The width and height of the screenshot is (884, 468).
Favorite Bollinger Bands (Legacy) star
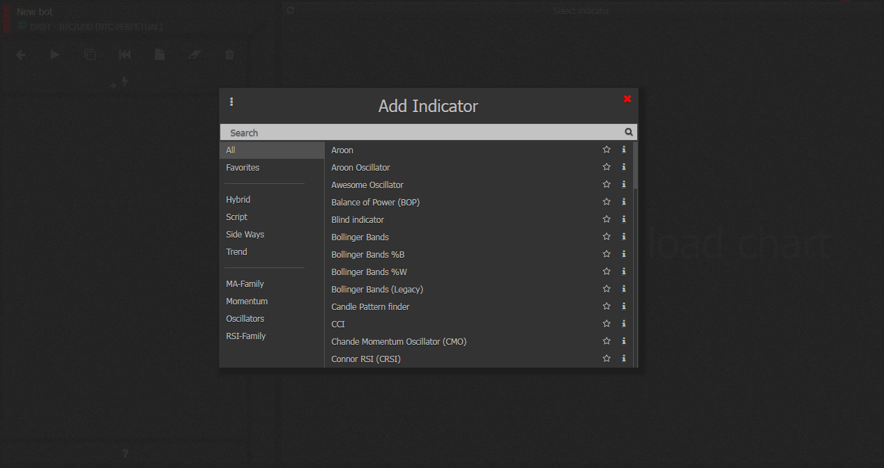click(607, 289)
